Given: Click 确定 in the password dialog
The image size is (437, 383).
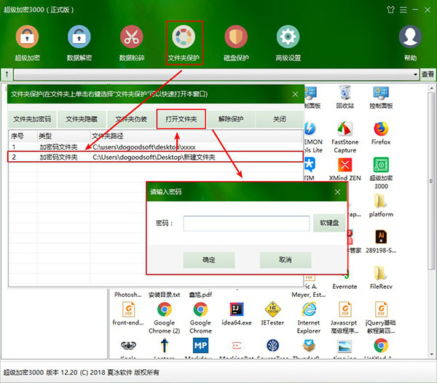Looking at the screenshot, I should [209, 260].
